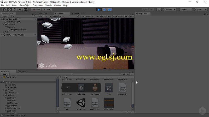This screenshot has width=209, height=117.
Task: Pause the running game
Action: point(104,10)
